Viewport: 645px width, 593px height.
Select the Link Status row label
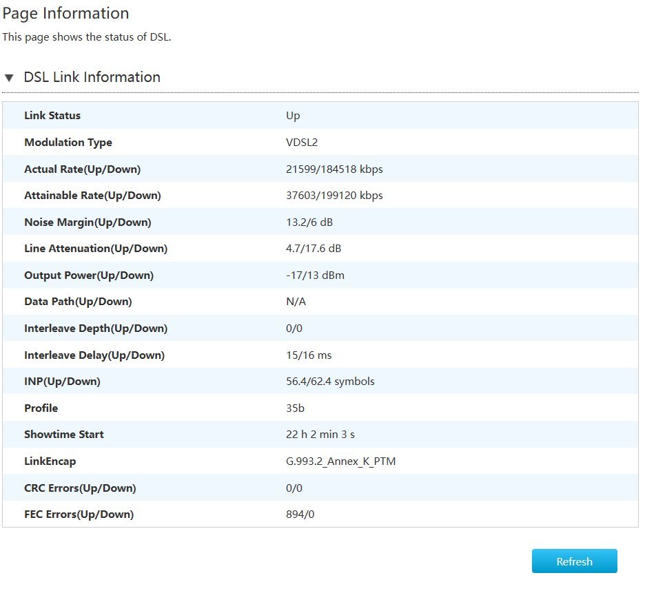pyautogui.click(x=52, y=116)
